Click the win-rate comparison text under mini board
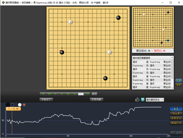This screenshot has height=138, width=183. 151,51
